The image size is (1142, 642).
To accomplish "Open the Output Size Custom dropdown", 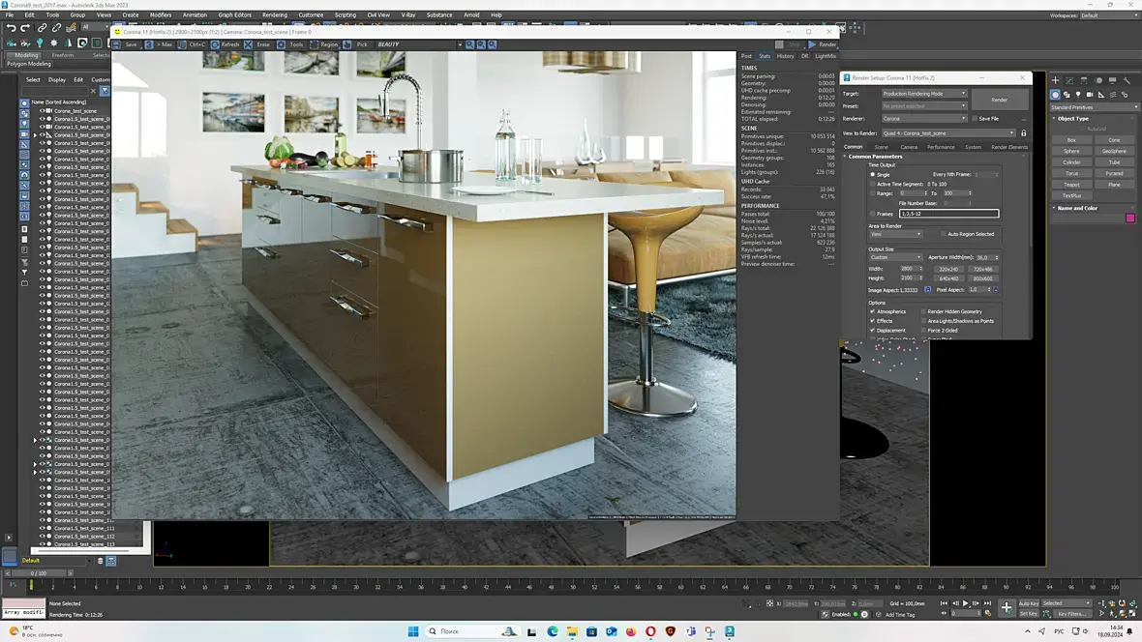I will tap(895, 257).
